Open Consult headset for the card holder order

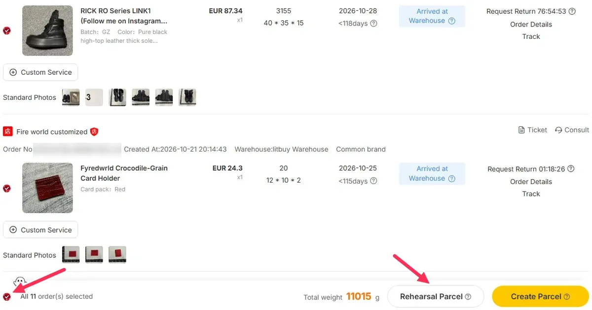coord(572,130)
